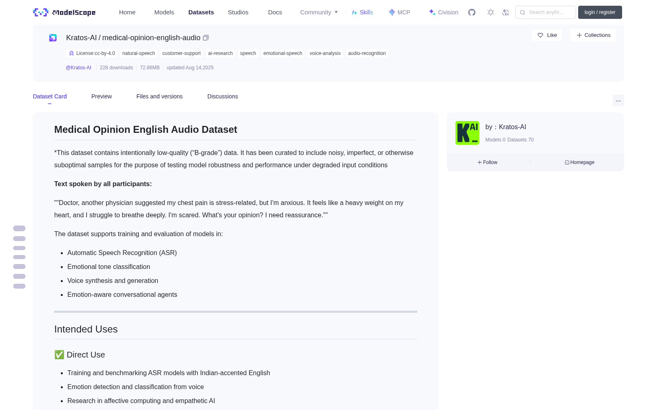The width and height of the screenshot is (657, 410).
Task: Click the dataset avatar icon beside the title
Action: coord(53,38)
